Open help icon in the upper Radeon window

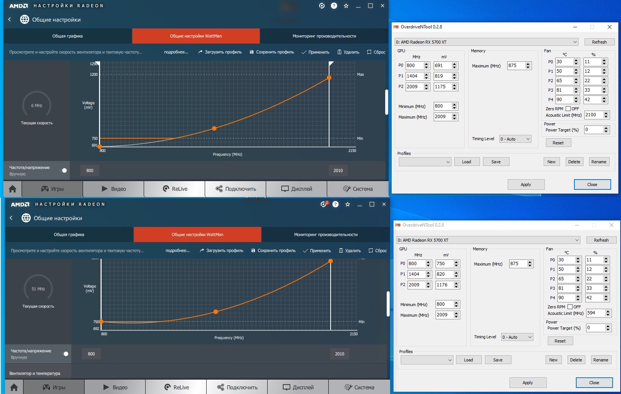coord(334,6)
